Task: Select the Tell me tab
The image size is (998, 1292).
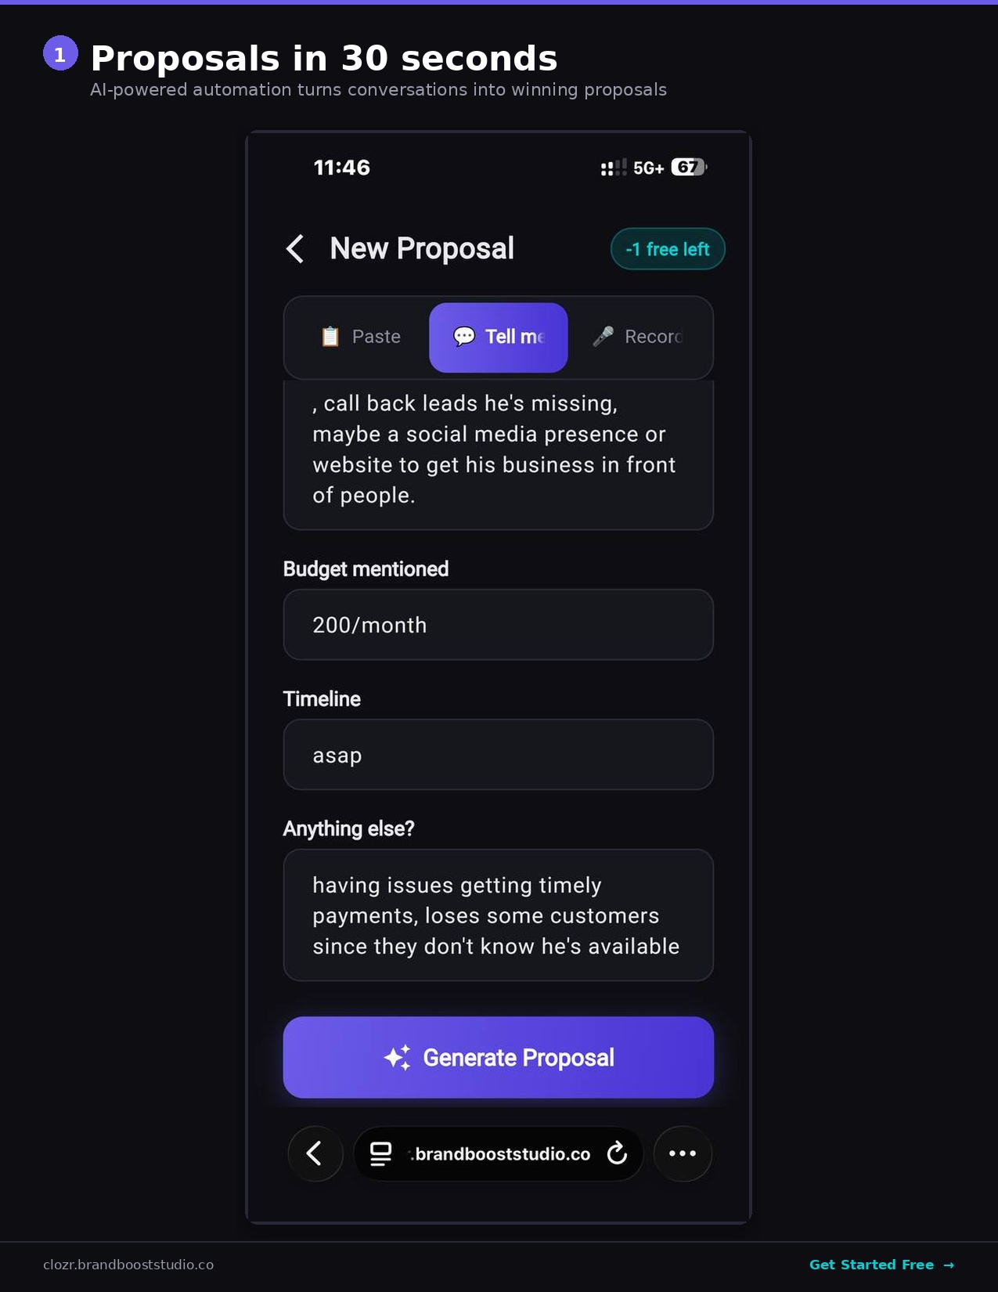Action: (499, 337)
